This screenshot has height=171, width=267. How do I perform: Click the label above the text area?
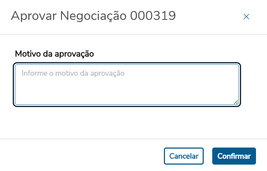point(54,54)
